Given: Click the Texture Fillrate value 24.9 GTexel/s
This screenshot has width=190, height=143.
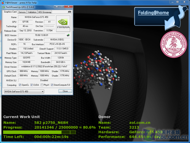Looking at the screenshot, I should click(x=60, y=53).
